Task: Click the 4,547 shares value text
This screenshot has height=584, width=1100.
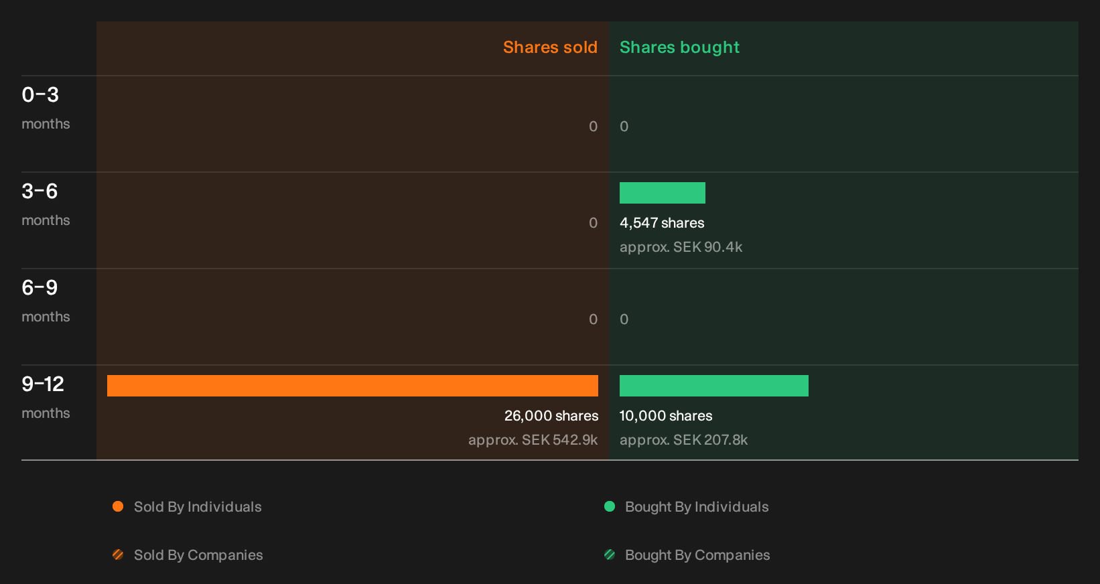Action: point(662,223)
